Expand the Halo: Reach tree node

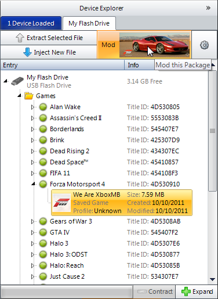tap(32, 265)
